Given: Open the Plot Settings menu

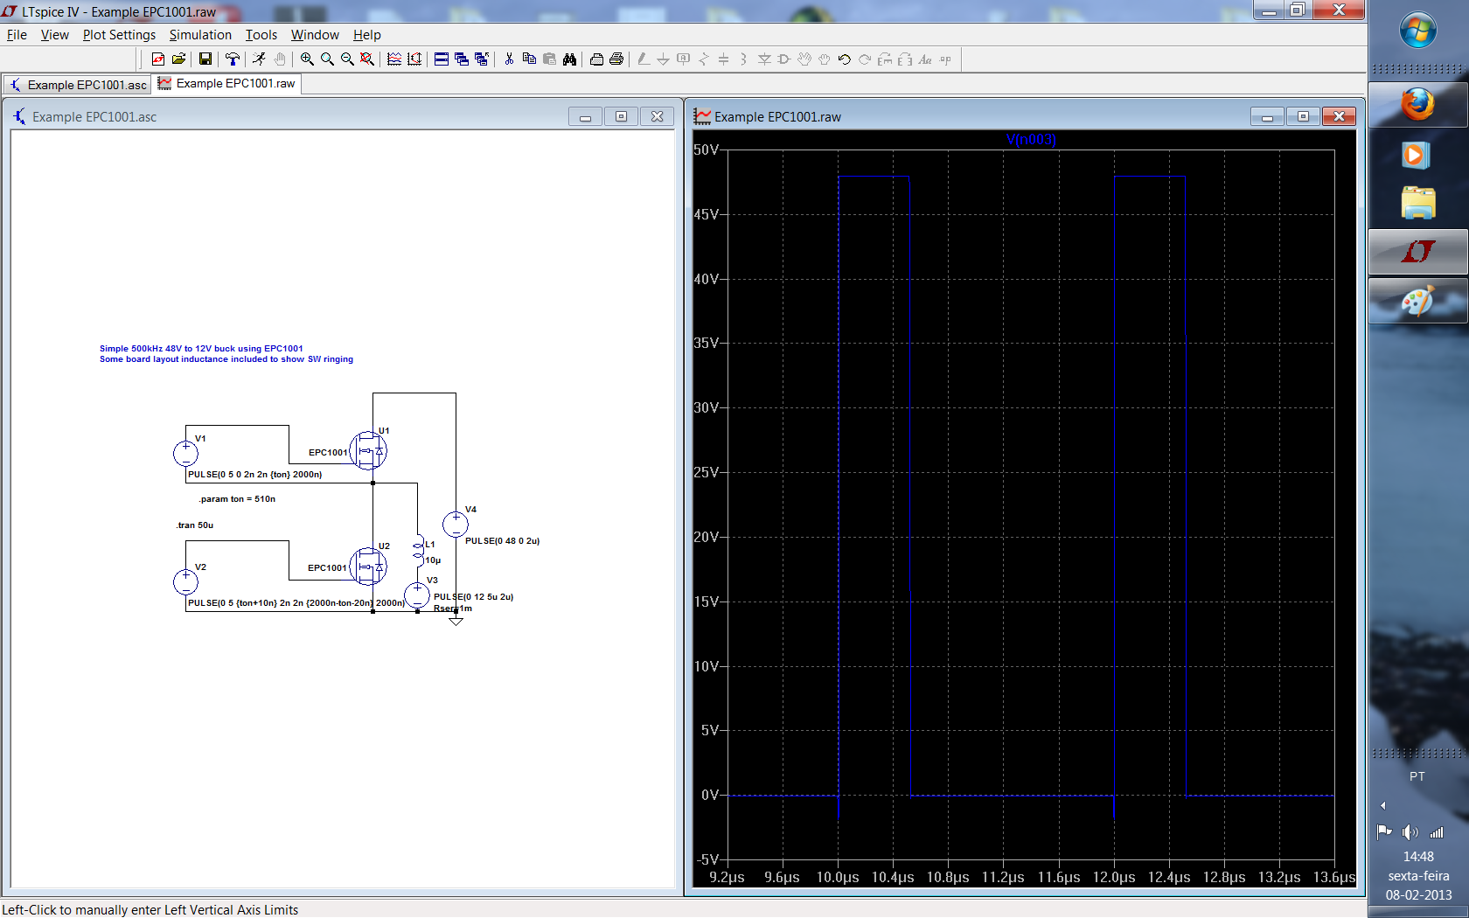Looking at the screenshot, I should tap(119, 35).
